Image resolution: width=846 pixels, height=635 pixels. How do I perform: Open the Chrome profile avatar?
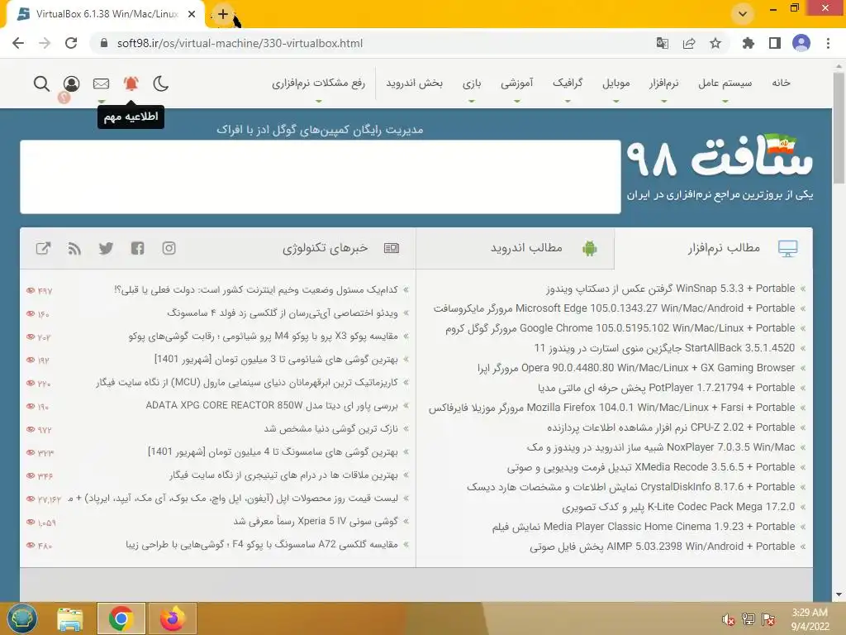[801, 43]
